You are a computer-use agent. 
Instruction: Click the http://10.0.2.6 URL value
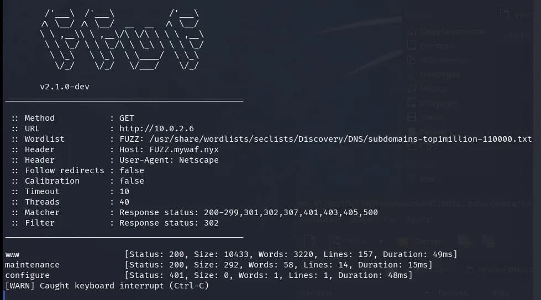[156, 128]
